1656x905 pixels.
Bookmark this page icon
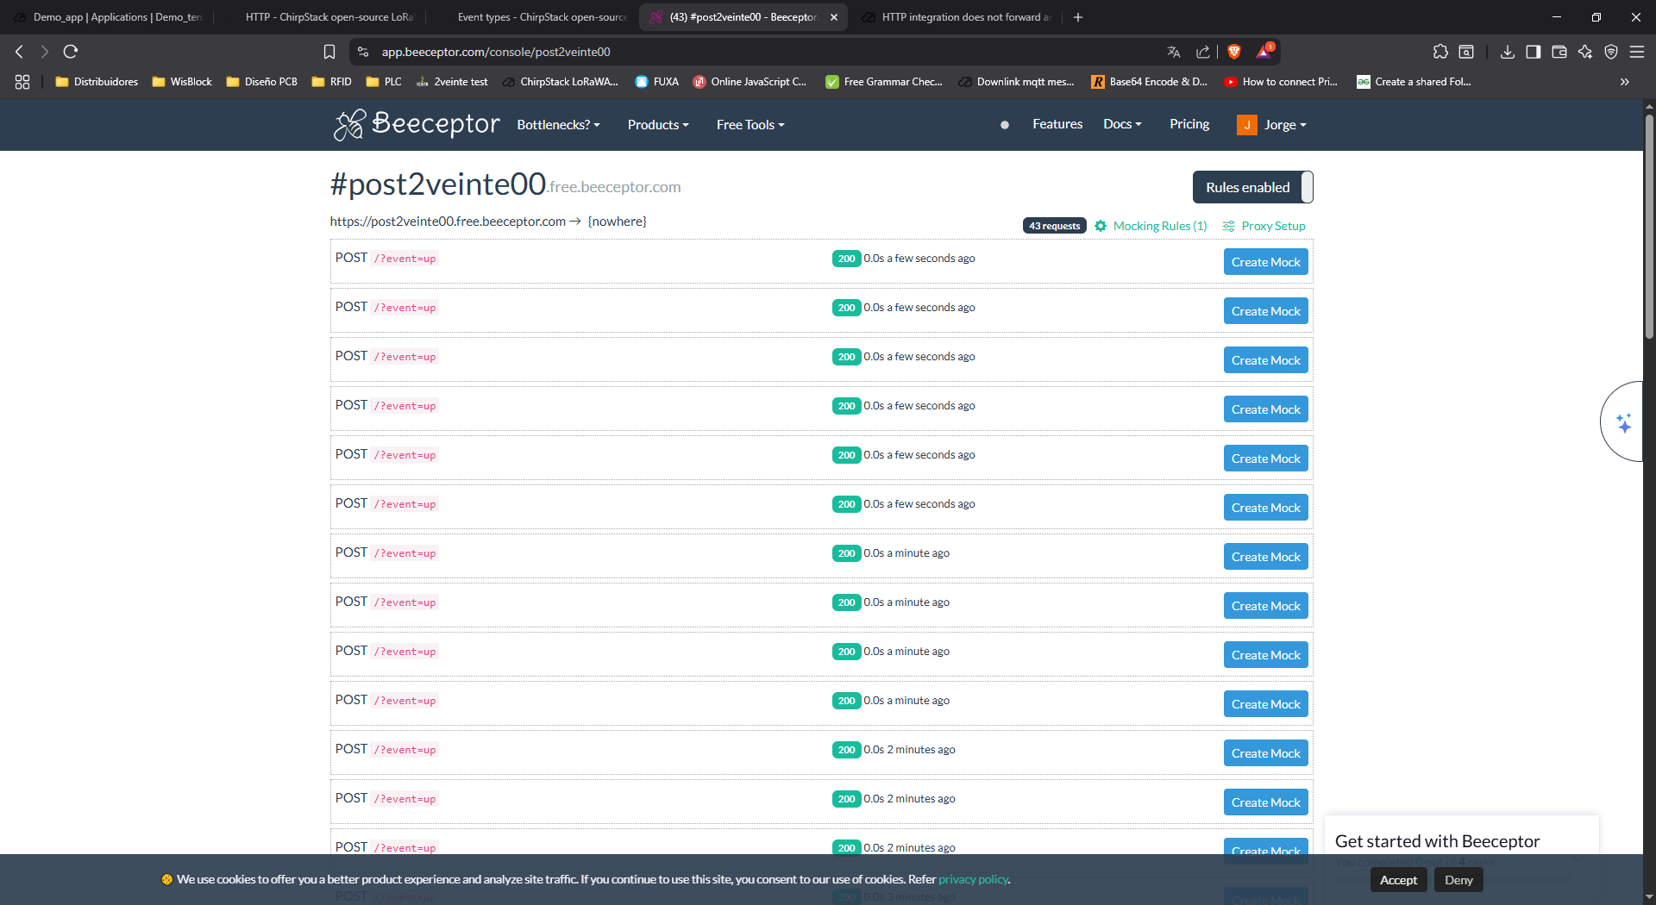(329, 52)
